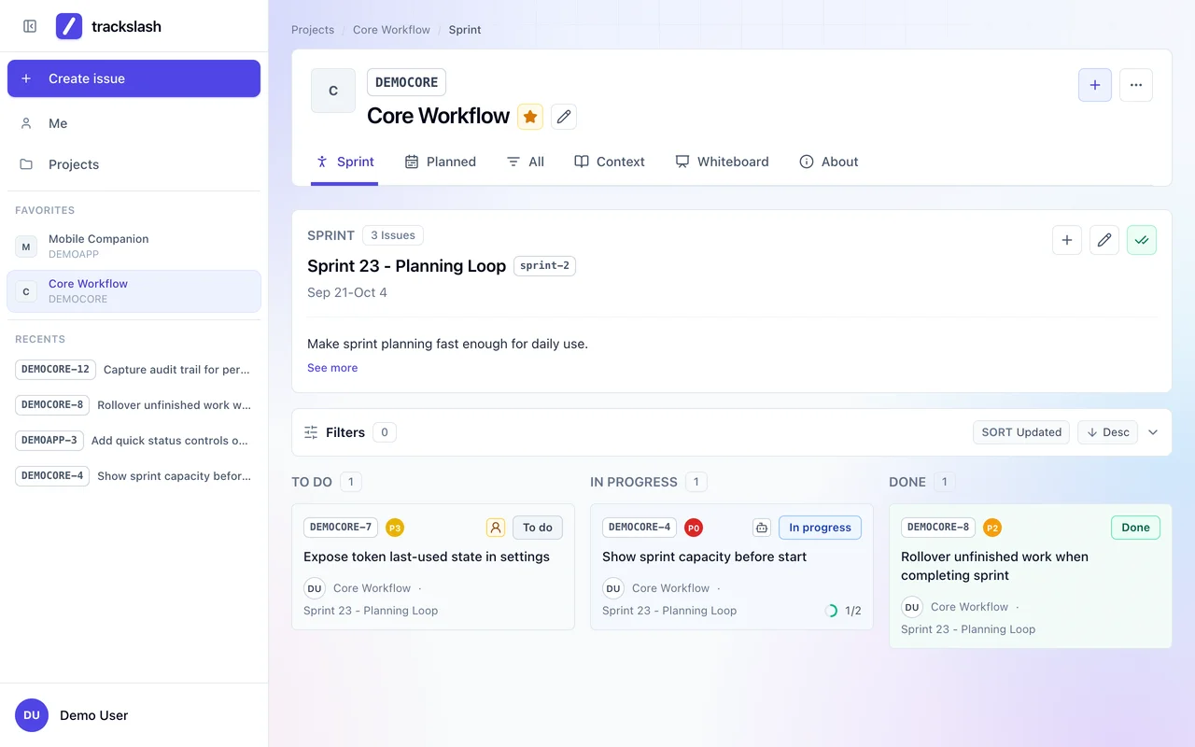The image size is (1195, 747).
Task: Click the assignee icon on DEMOCORE-7 card
Action: [x=496, y=528]
